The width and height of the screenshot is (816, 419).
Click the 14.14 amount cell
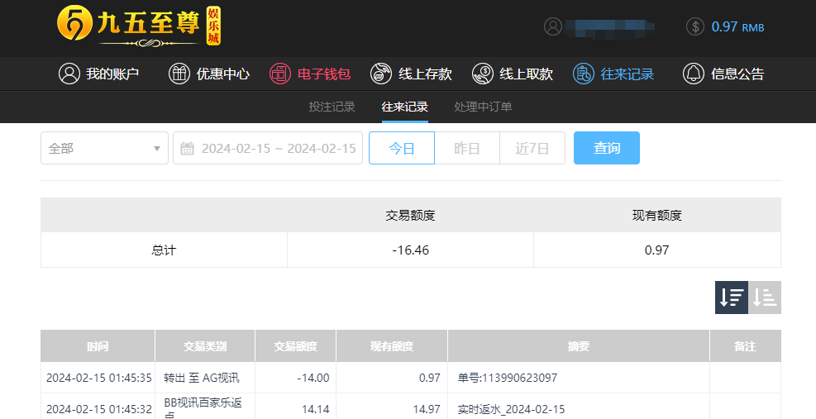click(316, 409)
